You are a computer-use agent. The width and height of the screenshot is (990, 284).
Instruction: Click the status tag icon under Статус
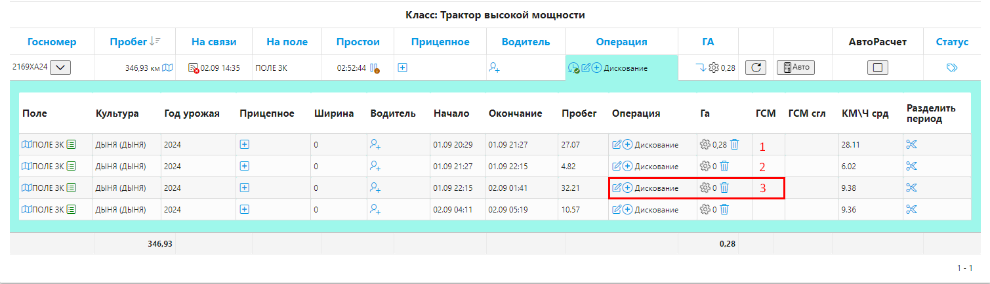pyautogui.click(x=952, y=68)
